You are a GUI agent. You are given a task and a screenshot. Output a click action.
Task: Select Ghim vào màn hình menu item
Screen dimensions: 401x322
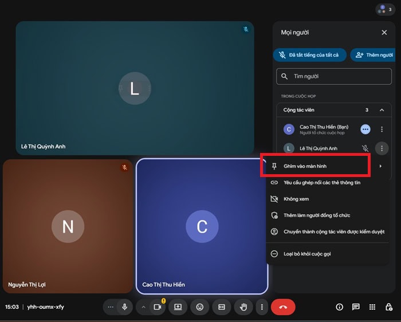coord(327,166)
